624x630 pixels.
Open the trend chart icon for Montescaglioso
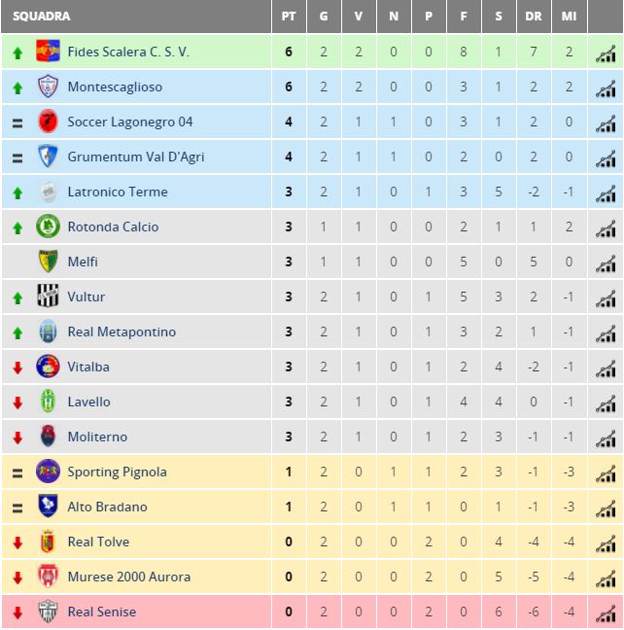606,87
